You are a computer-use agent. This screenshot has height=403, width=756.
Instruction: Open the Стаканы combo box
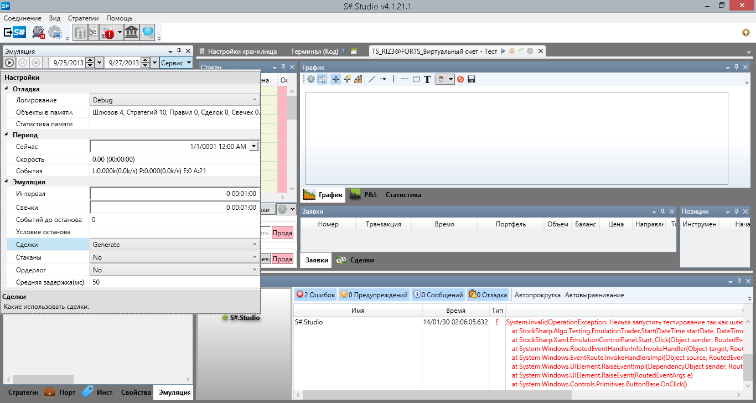(175, 257)
